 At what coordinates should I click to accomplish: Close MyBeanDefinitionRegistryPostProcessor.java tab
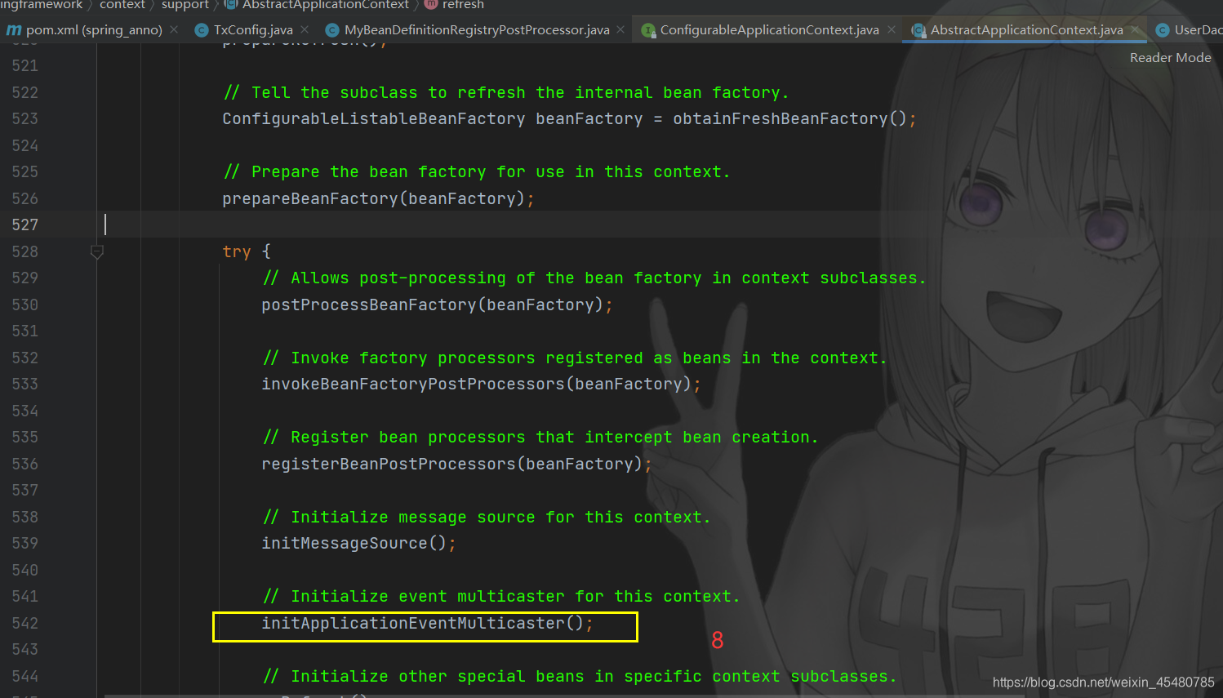620,29
